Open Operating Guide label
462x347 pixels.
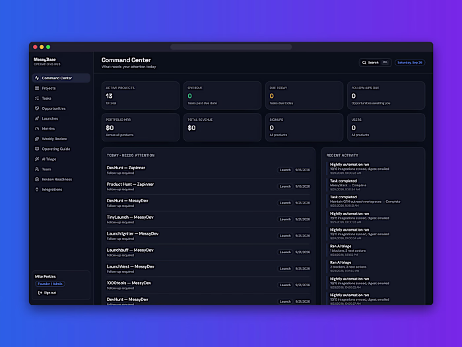click(x=56, y=149)
